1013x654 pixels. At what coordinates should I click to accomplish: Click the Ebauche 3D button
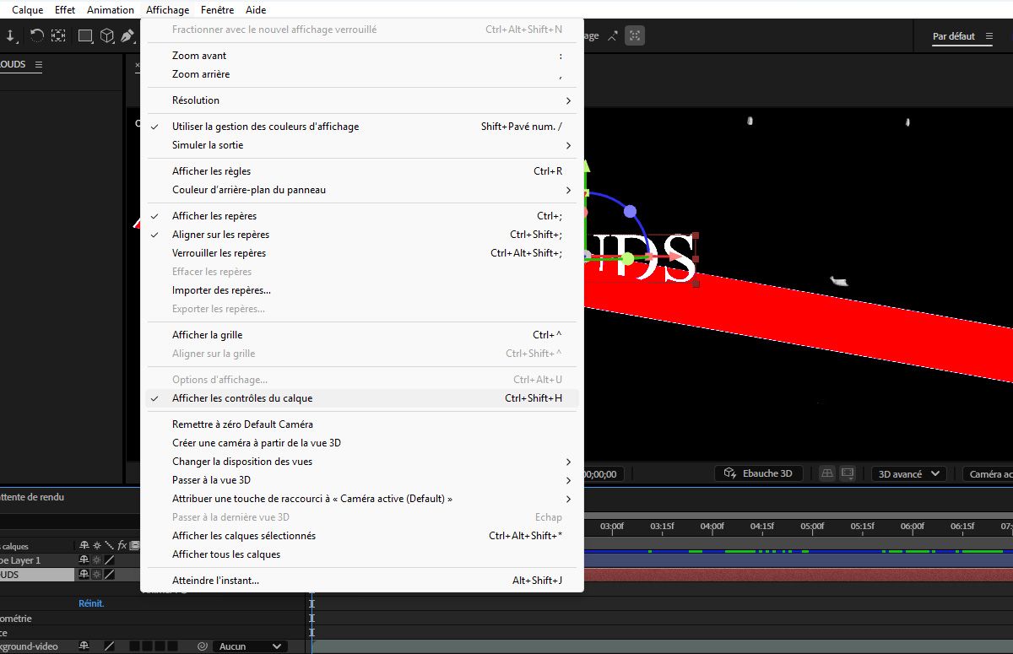pos(758,473)
